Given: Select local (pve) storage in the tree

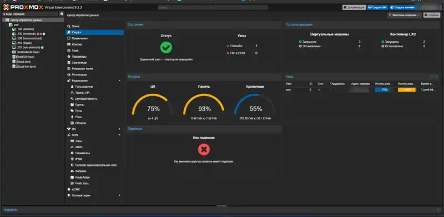Looking at the screenshot, I should click(22, 62).
